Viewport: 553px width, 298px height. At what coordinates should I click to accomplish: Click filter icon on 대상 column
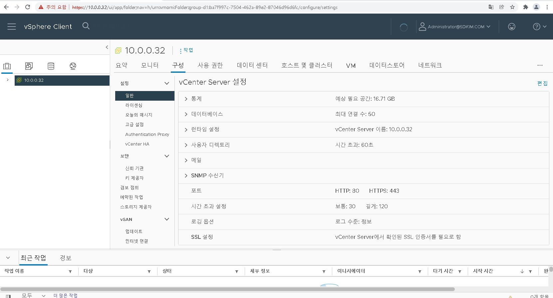pos(149,271)
